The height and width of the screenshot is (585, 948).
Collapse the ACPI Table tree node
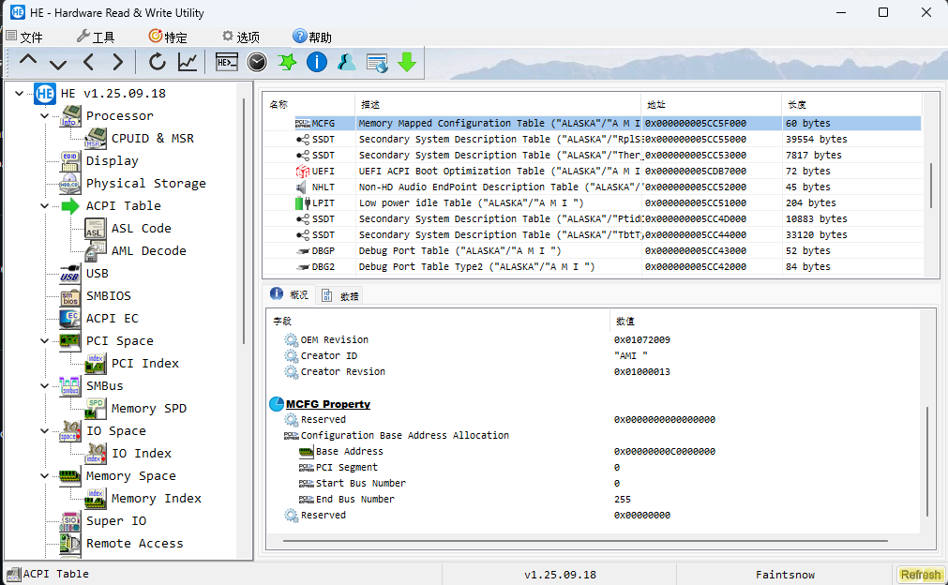coord(45,205)
